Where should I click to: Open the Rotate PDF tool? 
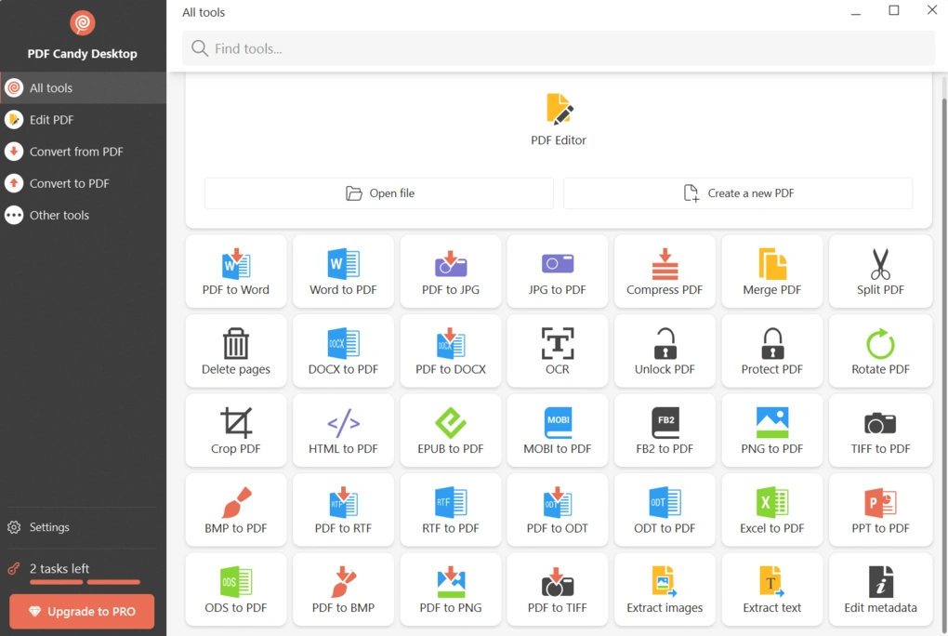[x=879, y=351]
